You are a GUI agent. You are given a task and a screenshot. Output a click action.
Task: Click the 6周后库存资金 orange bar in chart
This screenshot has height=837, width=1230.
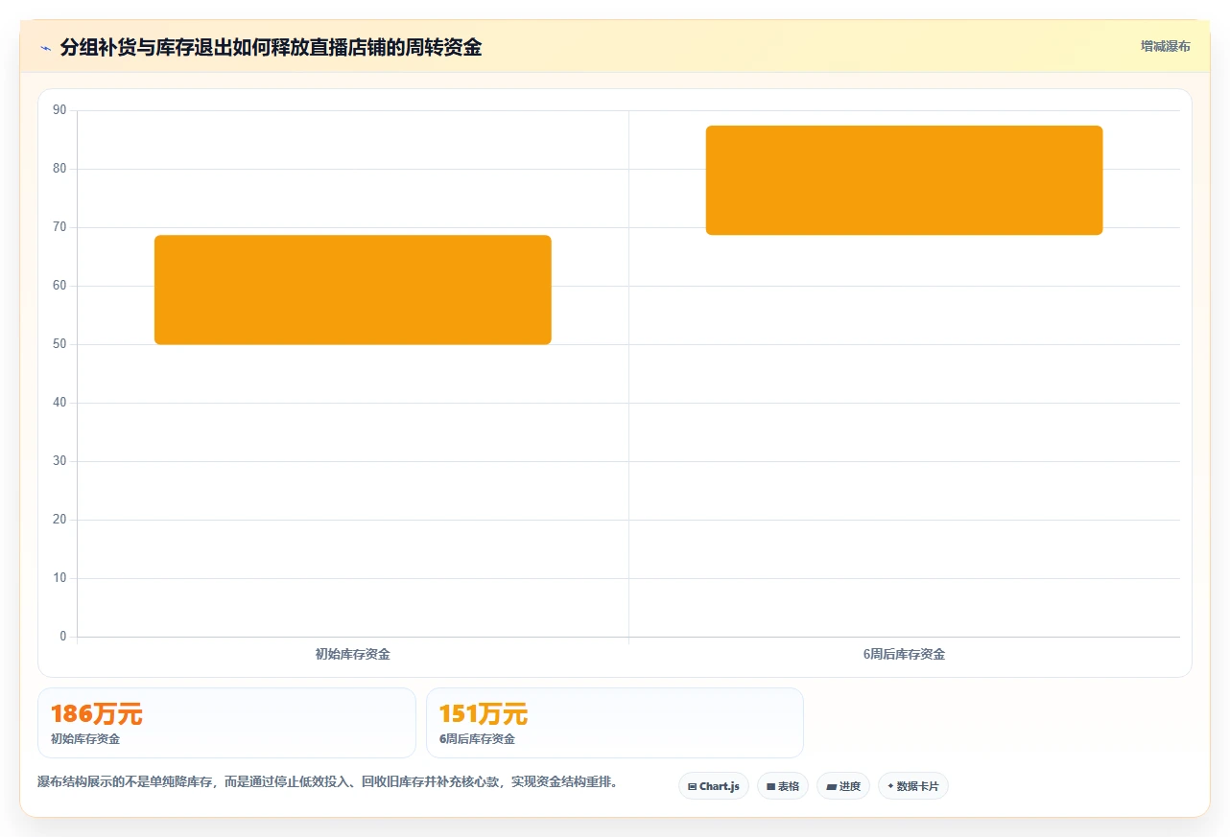point(905,180)
